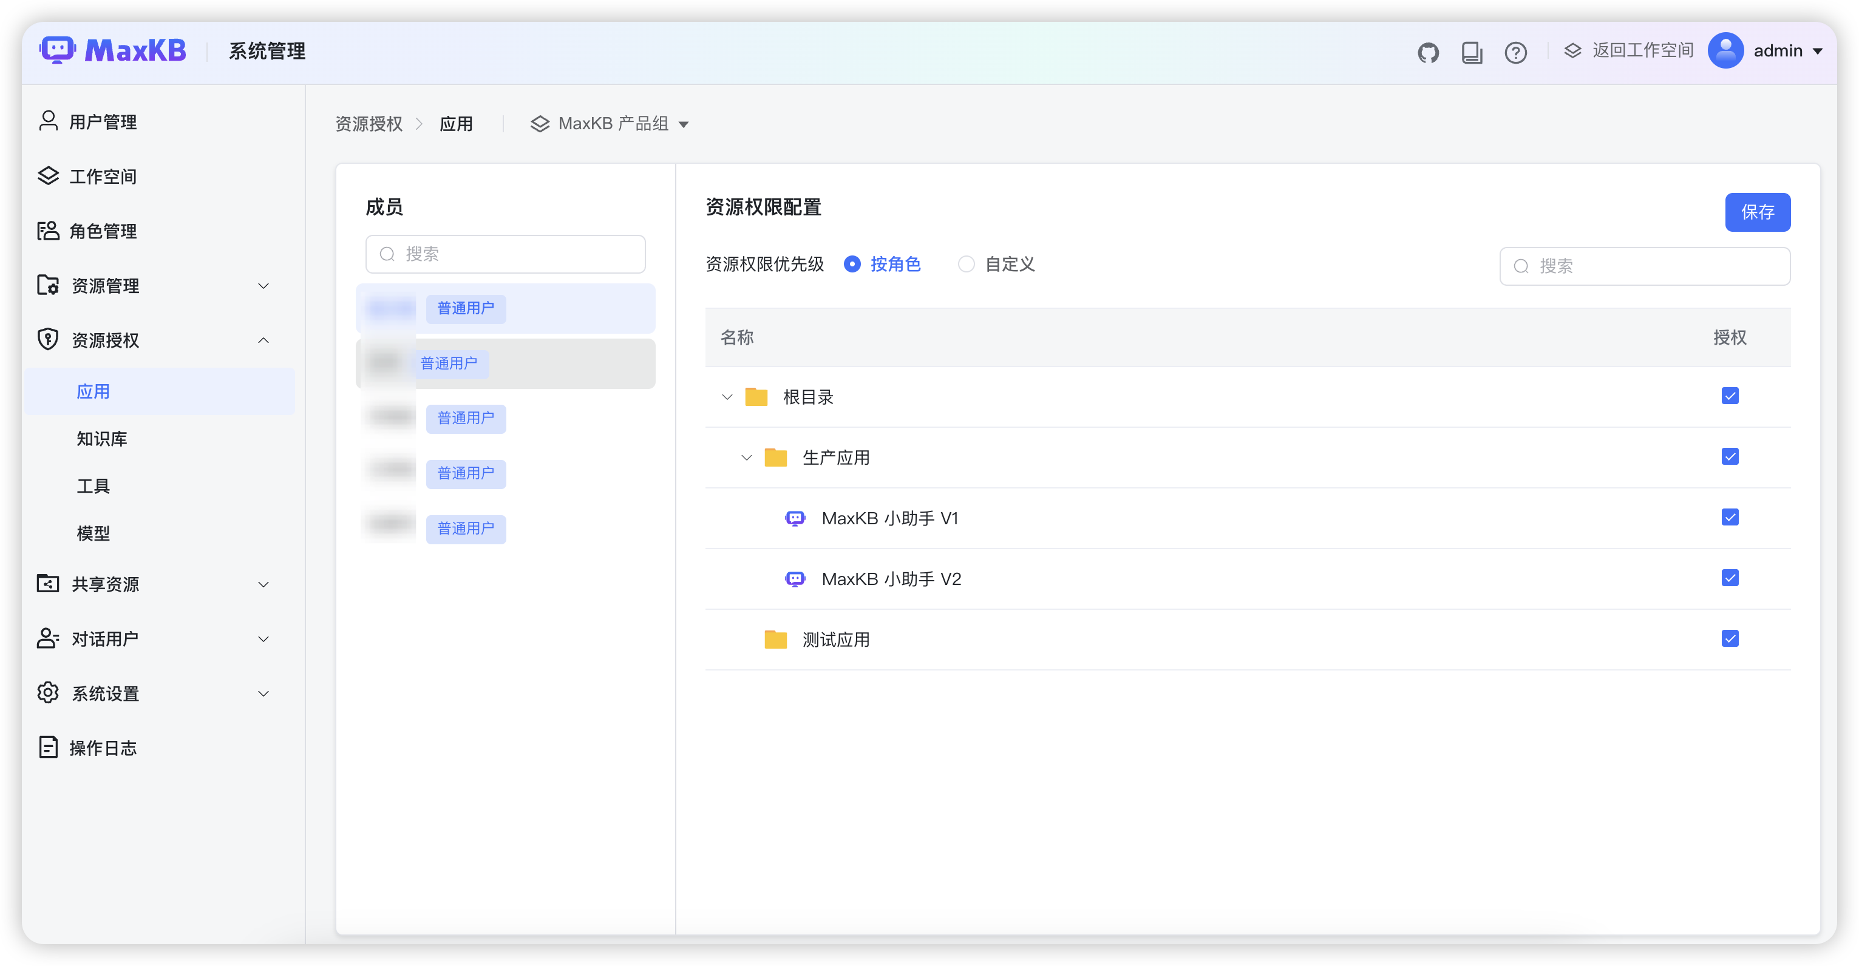Open the GitHub repository icon
Image resolution: width=1859 pixels, height=966 pixels.
pyautogui.click(x=1428, y=52)
